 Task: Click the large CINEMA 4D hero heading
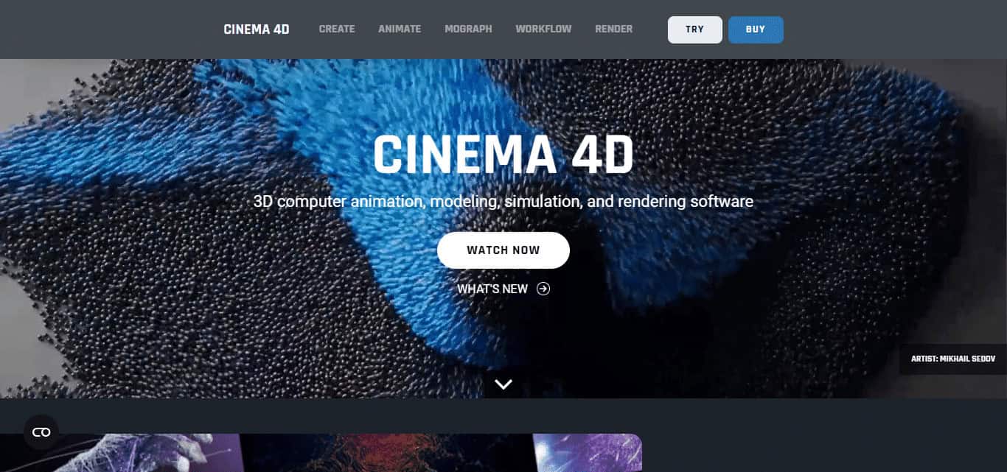[503, 155]
